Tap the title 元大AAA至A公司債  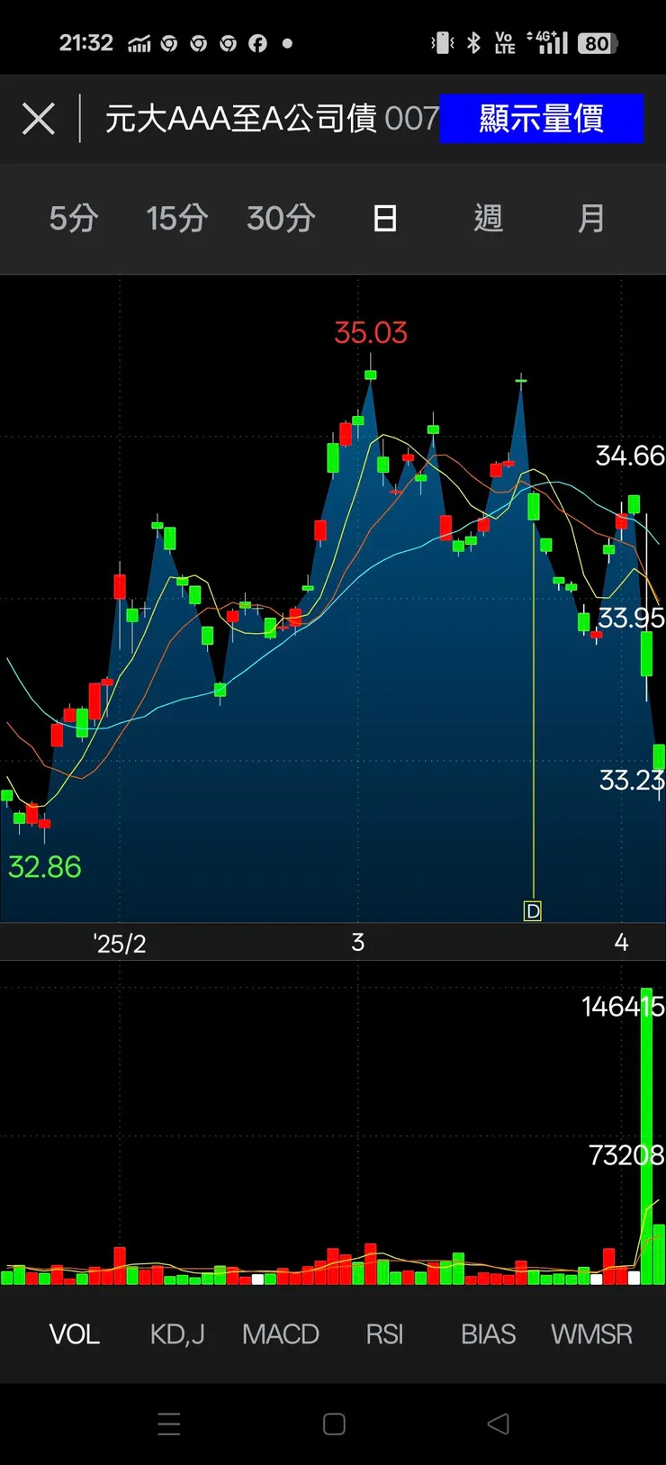point(241,118)
